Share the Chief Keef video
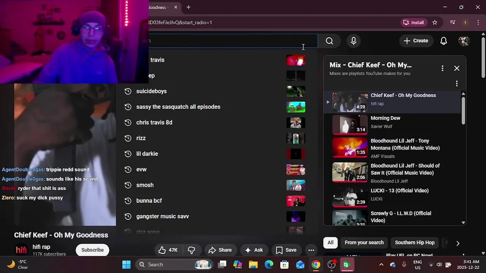 click(x=220, y=250)
